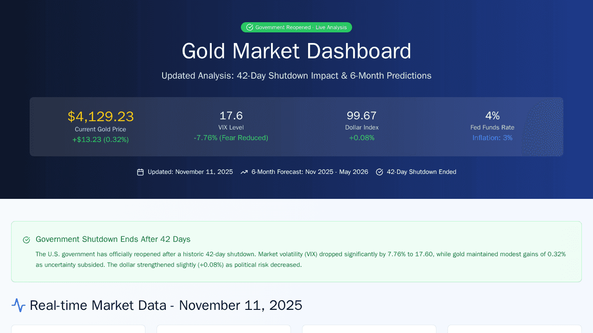Image resolution: width=593 pixels, height=333 pixels.
Task: Click the Government Shutdown Ends After 42 Days heading
Action: 113,239
